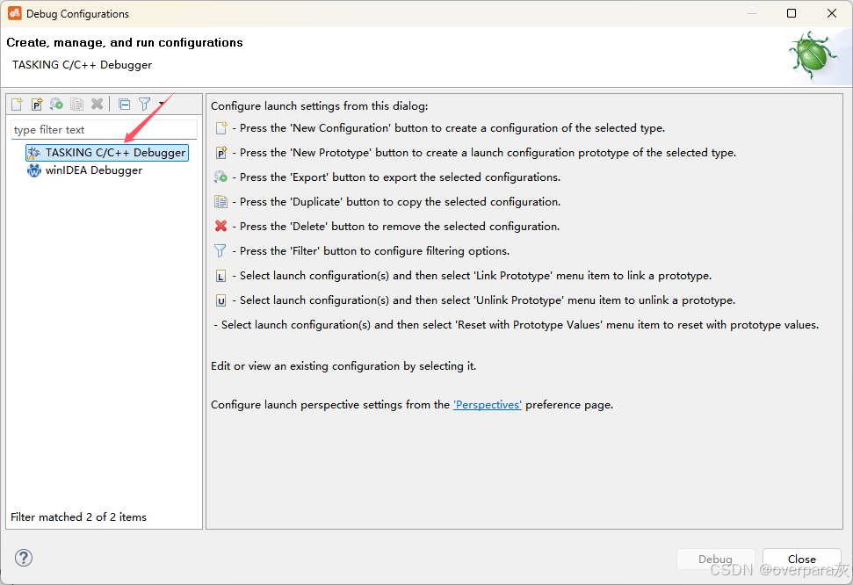Click the TASKING C/C++ Debugger icon
853x585 pixels.
pos(33,152)
